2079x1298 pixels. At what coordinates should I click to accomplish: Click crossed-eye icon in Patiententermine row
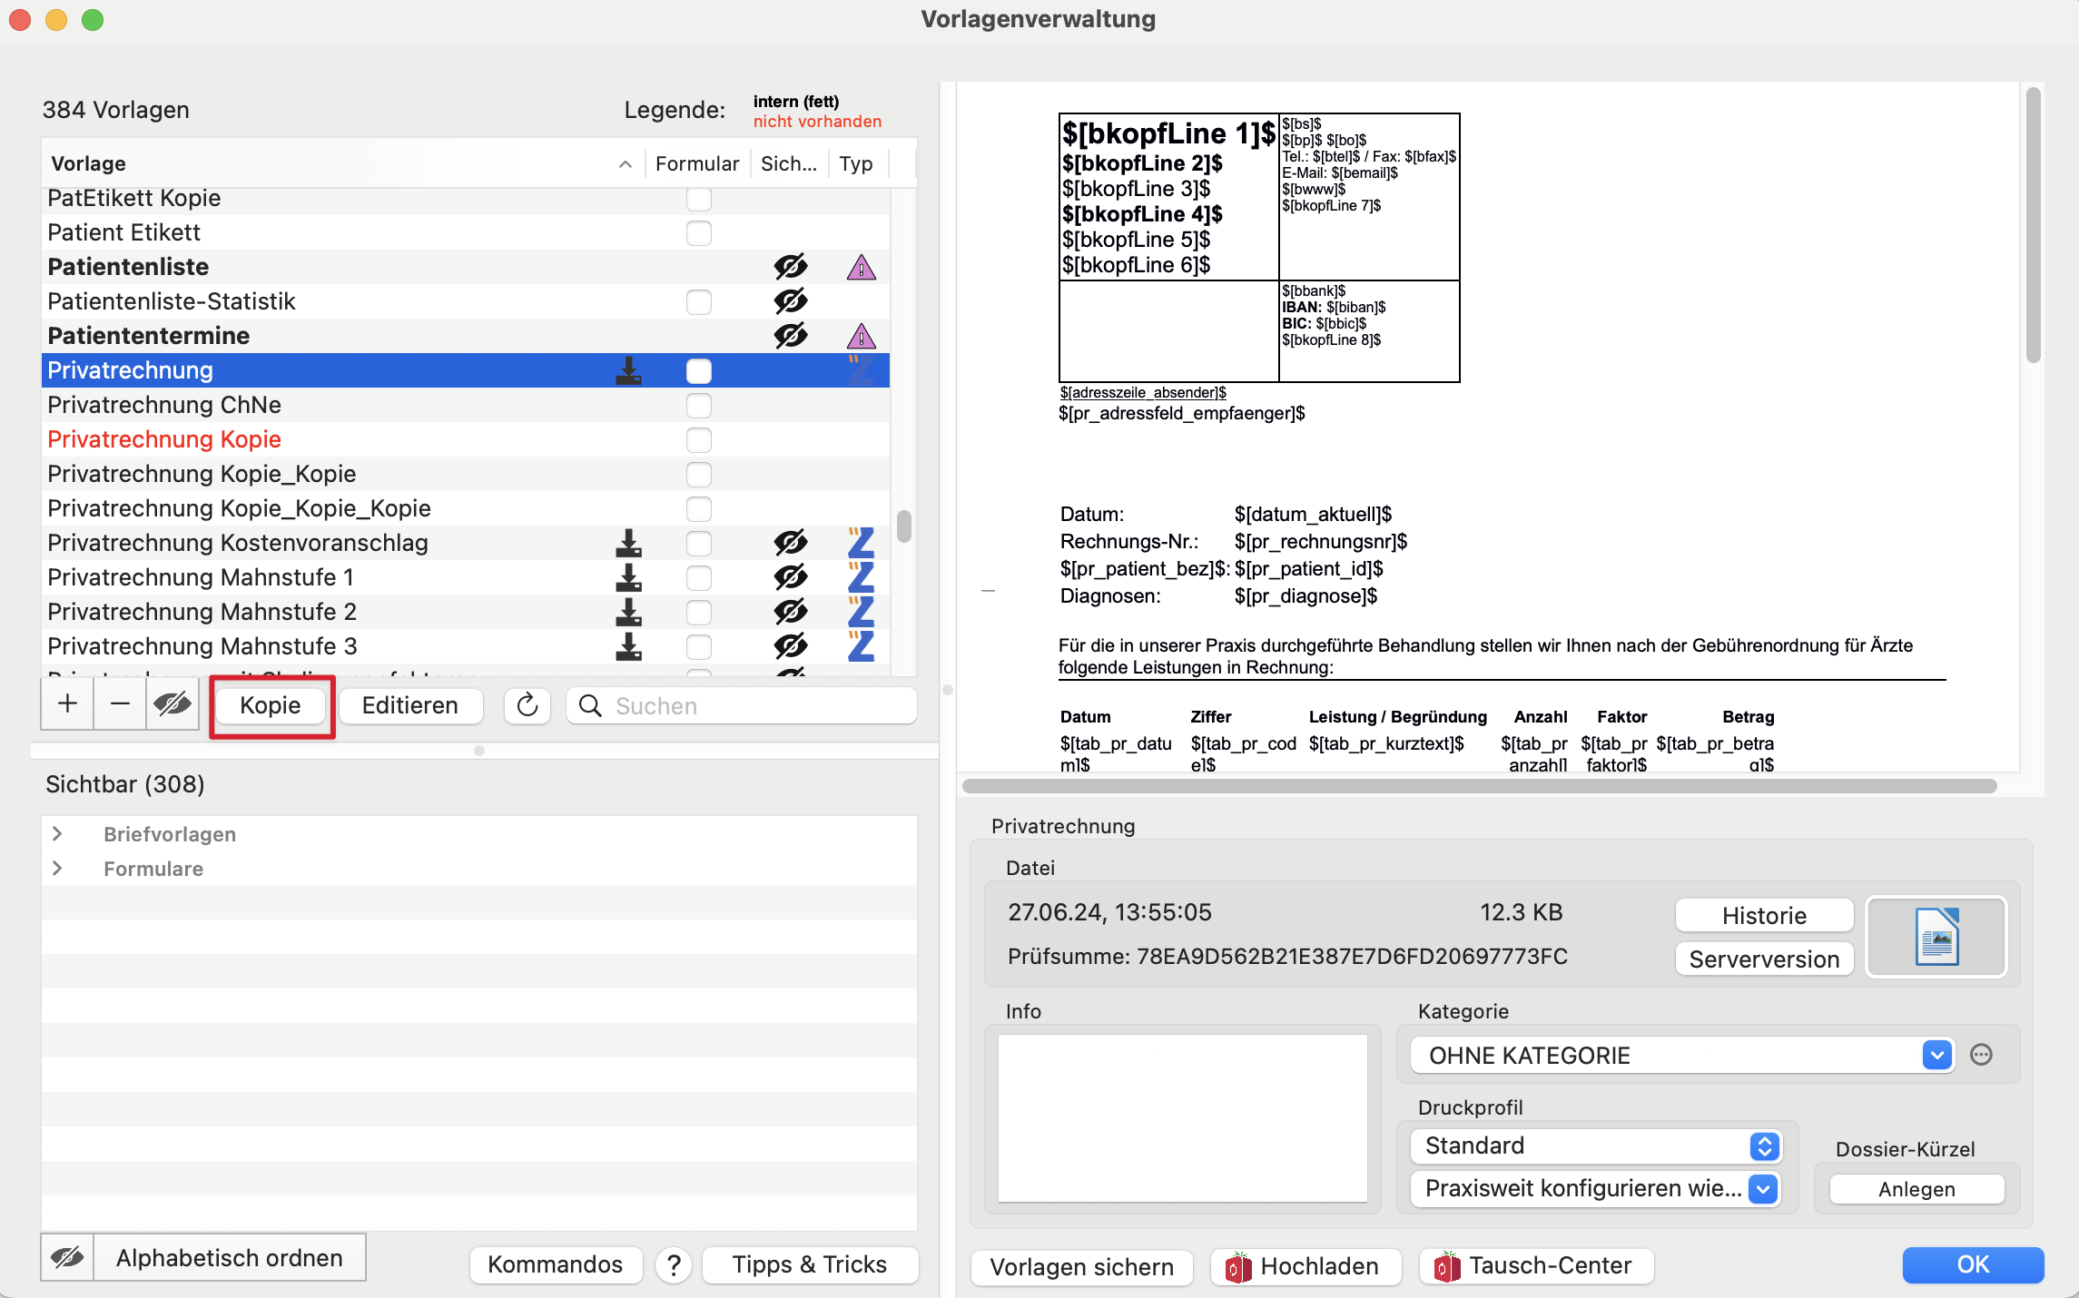[x=791, y=336]
